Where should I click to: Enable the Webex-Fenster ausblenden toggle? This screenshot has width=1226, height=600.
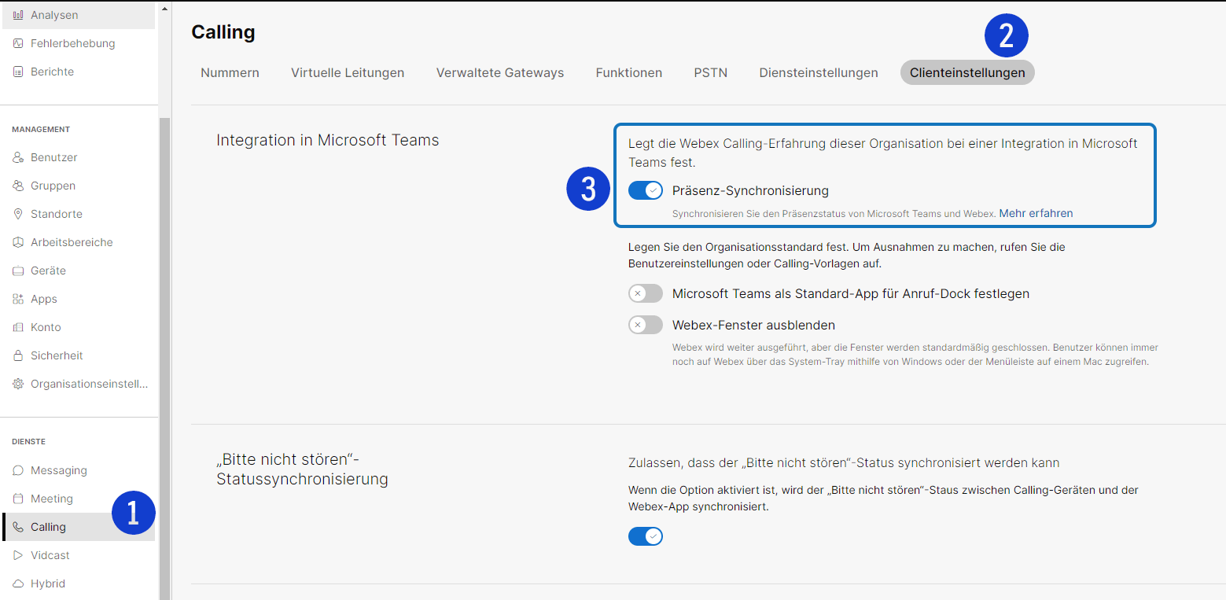(x=646, y=325)
